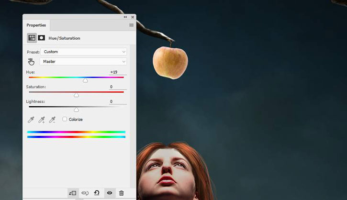Select the layer mask icon
The image size is (347, 200).
click(x=41, y=38)
